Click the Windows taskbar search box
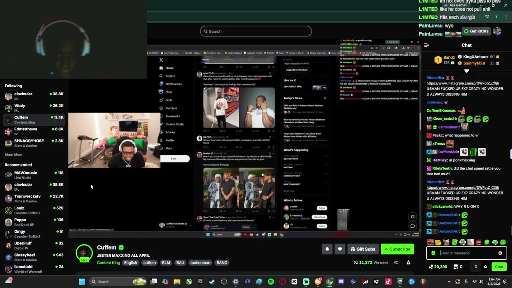The image size is (512, 288). 118,282
